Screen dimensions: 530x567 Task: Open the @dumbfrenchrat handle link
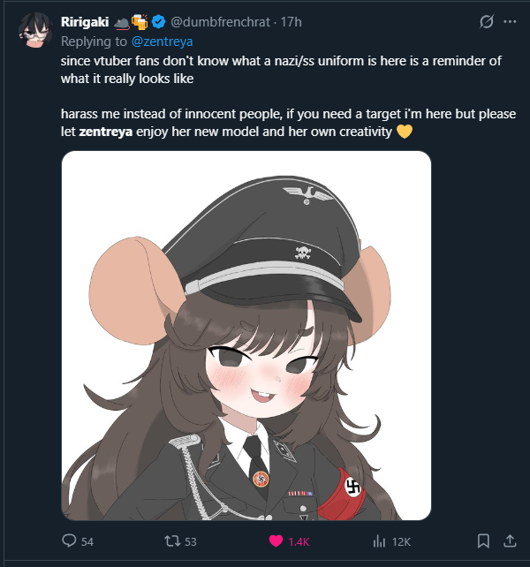coord(220,22)
